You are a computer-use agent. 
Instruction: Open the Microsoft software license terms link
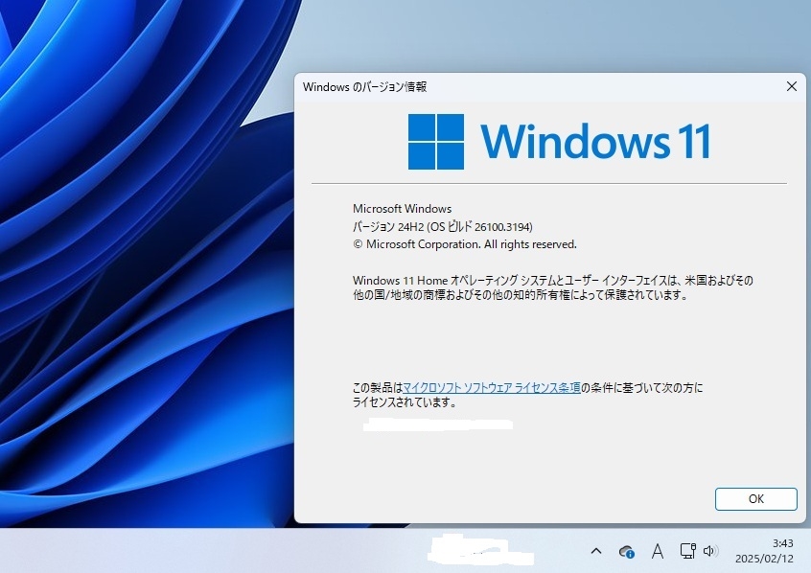(492, 387)
